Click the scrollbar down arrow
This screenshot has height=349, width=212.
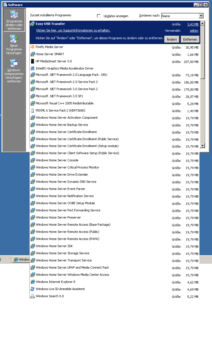[x=203, y=146]
